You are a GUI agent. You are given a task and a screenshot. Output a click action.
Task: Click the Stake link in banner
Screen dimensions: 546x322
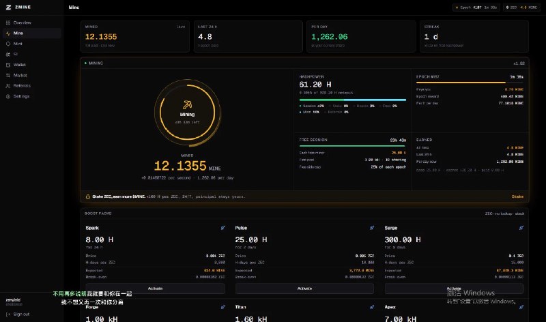(517, 196)
